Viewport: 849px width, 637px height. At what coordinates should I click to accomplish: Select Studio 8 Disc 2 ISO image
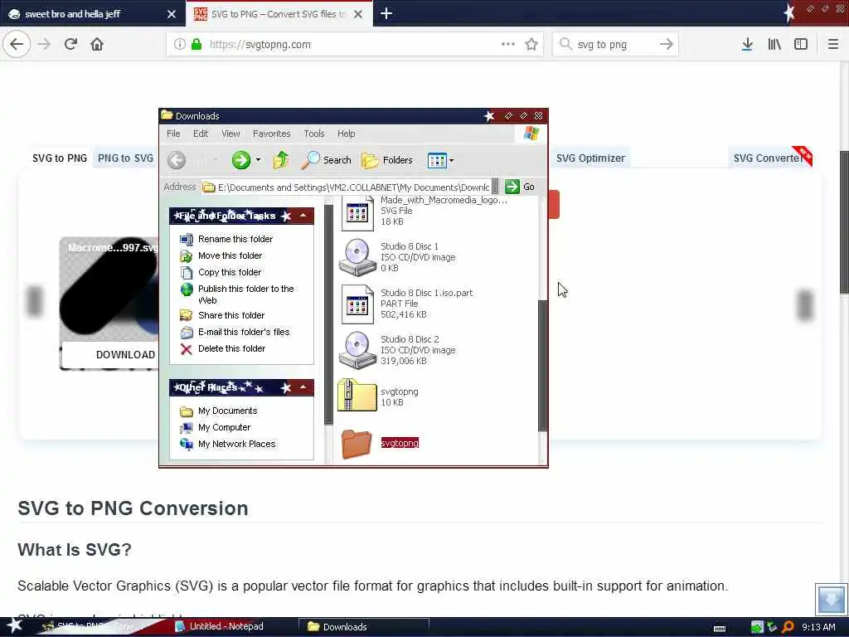(x=357, y=351)
